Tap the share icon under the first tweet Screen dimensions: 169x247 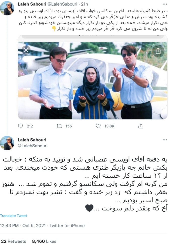[x=141, y=126]
